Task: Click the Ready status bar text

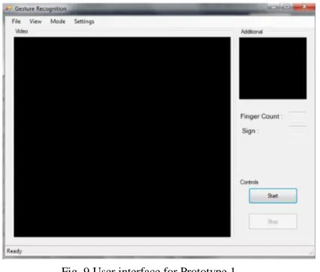Action: pyautogui.click(x=14, y=251)
